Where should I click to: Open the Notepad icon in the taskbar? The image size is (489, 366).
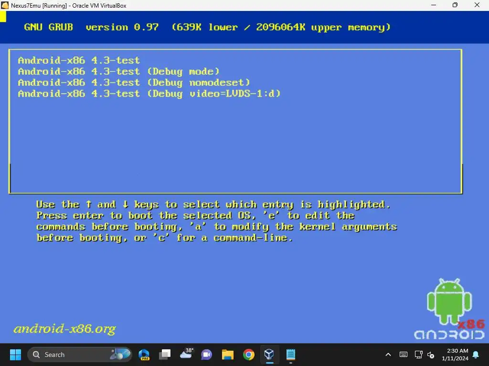(291, 355)
